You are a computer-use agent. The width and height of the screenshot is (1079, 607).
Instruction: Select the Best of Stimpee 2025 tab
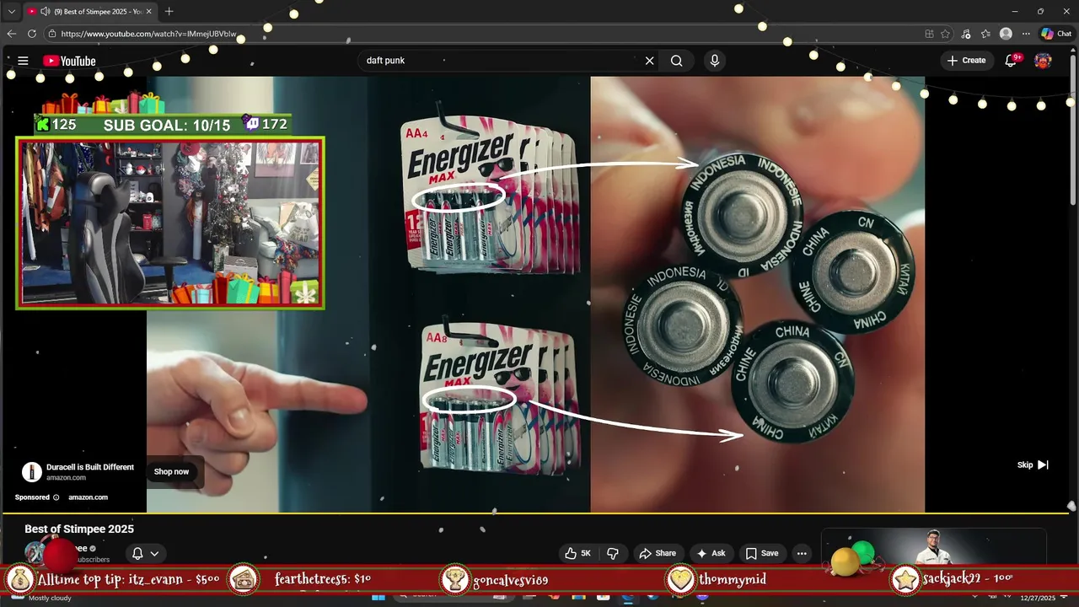pos(89,11)
